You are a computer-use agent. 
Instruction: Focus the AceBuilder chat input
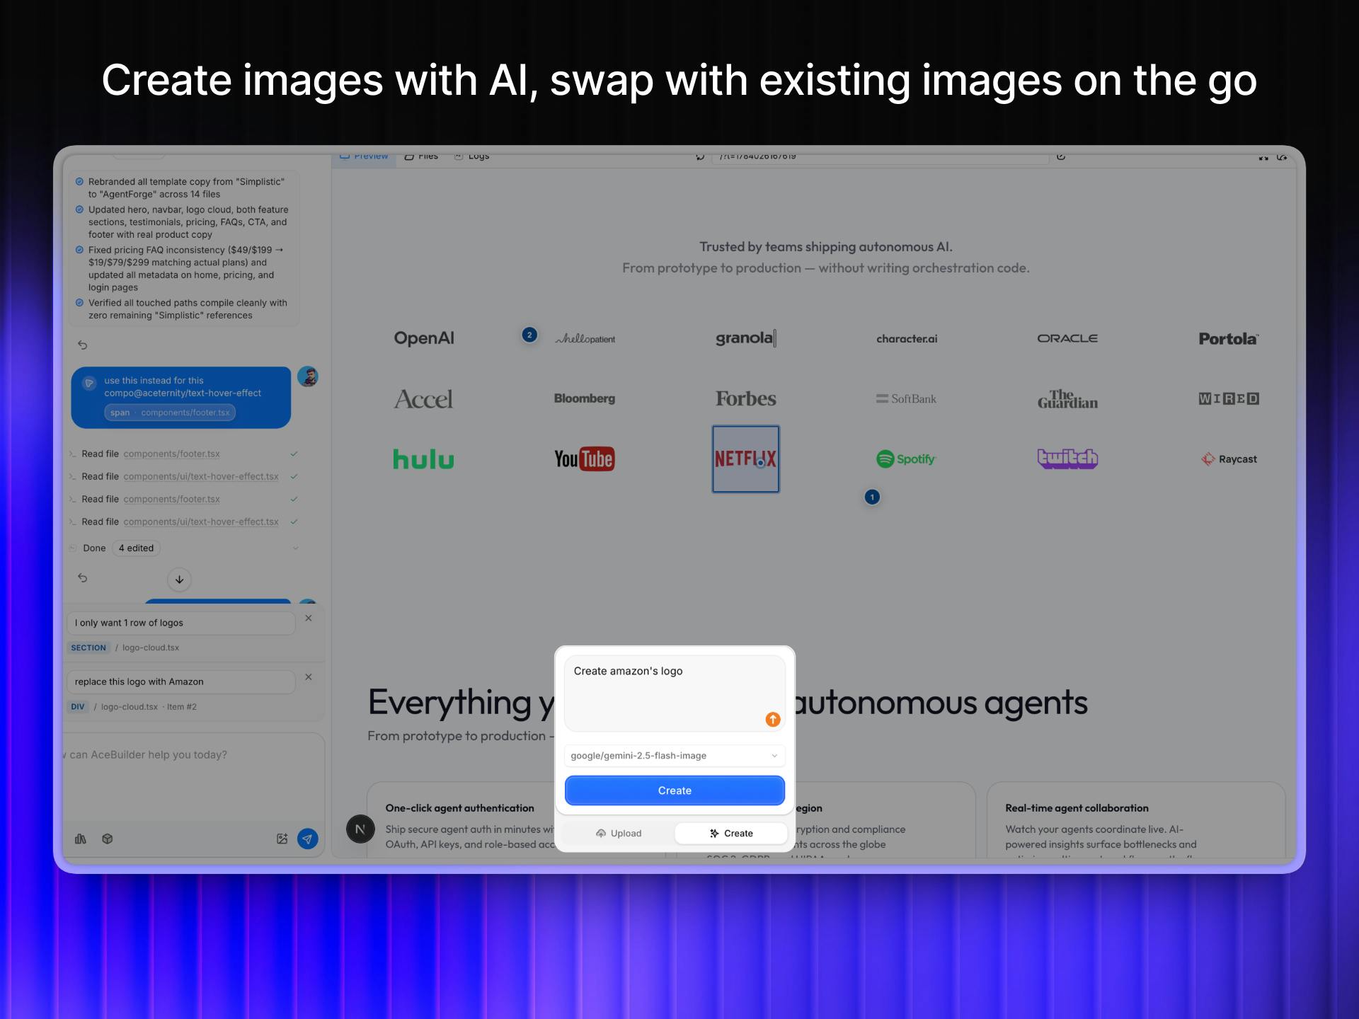(193, 778)
